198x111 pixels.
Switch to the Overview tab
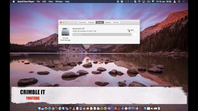(x=82, y=22)
